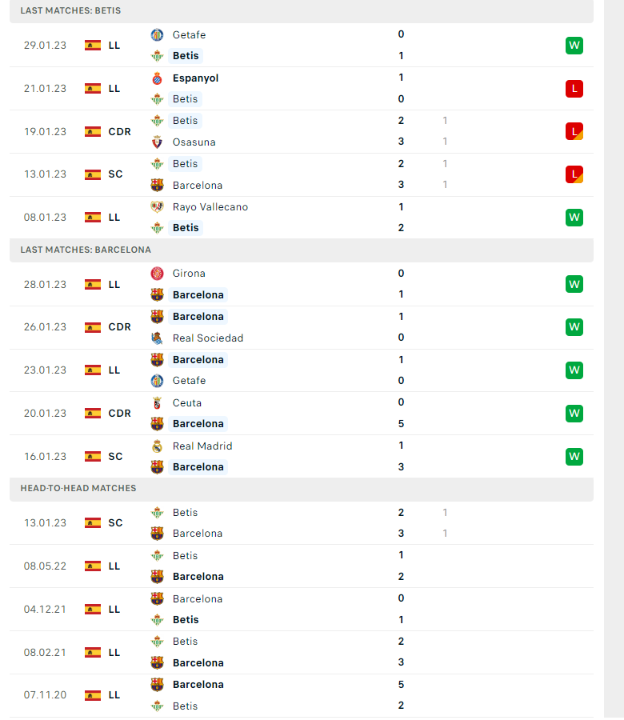Image resolution: width=624 pixels, height=720 pixels.
Task: Select the Rayo Vallecano team name
Action: pyautogui.click(x=210, y=206)
